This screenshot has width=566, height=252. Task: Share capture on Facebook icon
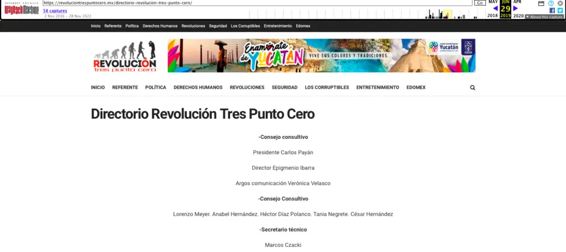click(x=552, y=10)
